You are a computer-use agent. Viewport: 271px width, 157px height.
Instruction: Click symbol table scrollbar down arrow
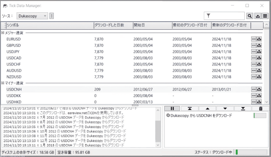pyautogui.click(x=266, y=102)
